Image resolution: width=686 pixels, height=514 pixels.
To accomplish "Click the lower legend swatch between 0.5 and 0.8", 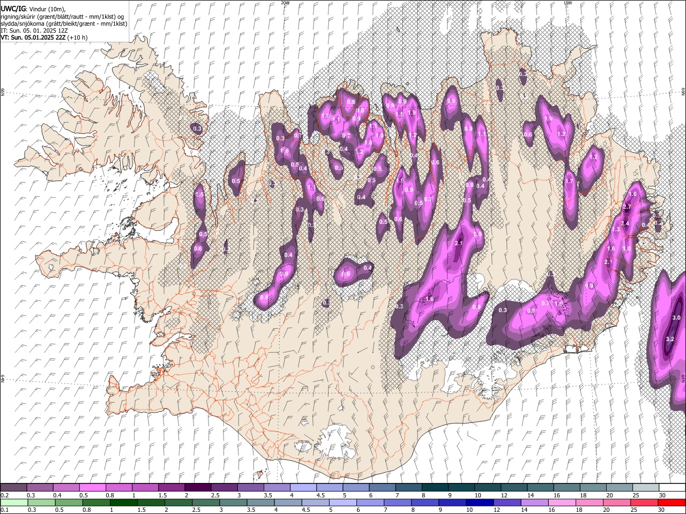I will [69, 502].
